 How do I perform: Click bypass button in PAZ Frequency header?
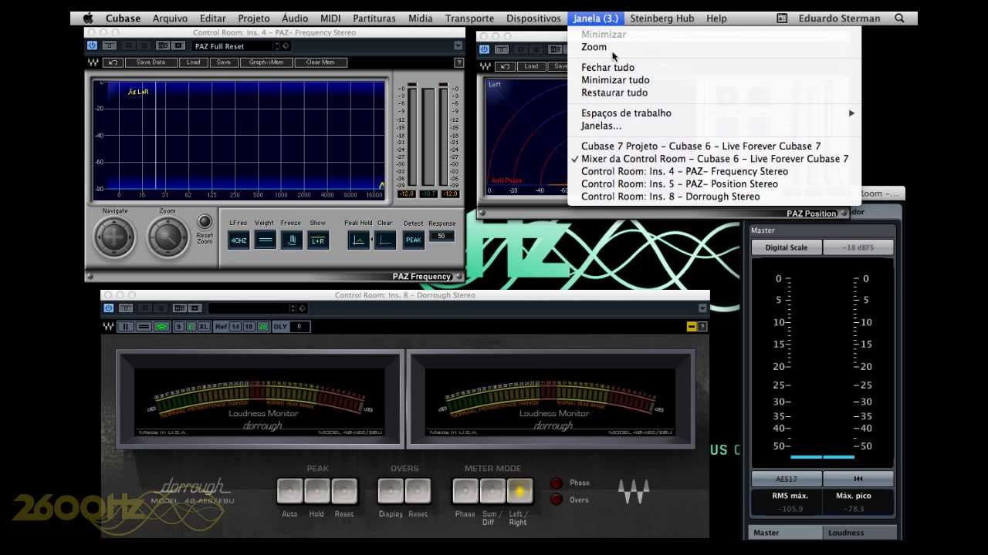coord(109,46)
